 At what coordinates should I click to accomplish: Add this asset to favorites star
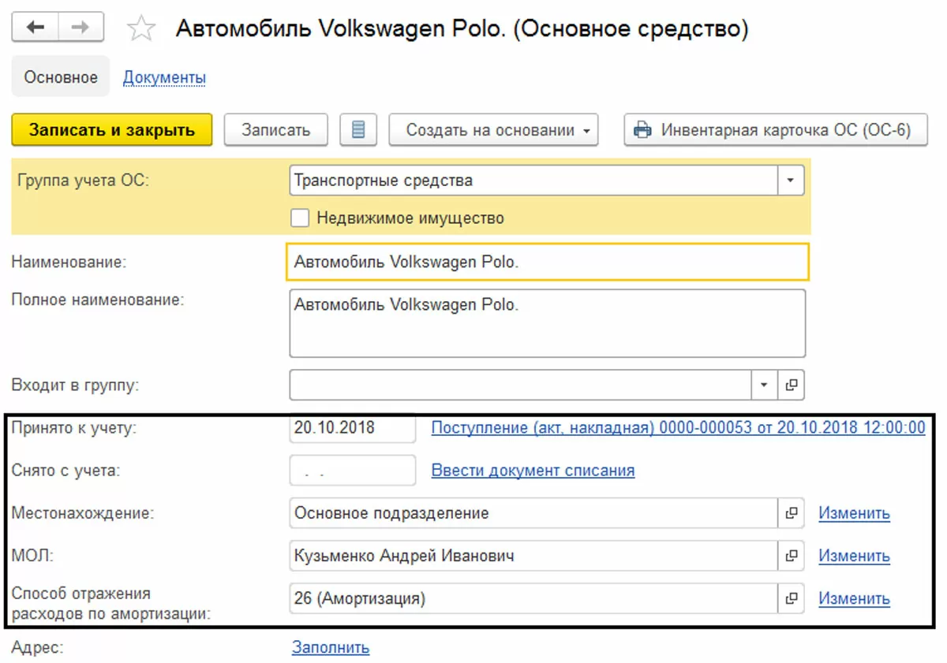click(141, 29)
